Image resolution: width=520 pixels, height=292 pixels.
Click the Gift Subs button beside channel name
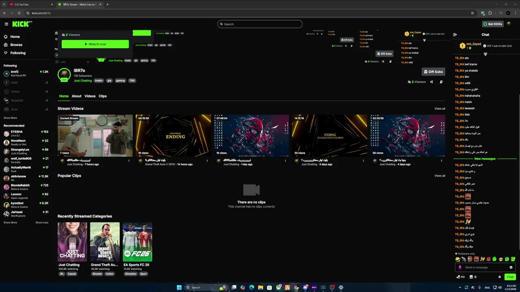(x=433, y=72)
